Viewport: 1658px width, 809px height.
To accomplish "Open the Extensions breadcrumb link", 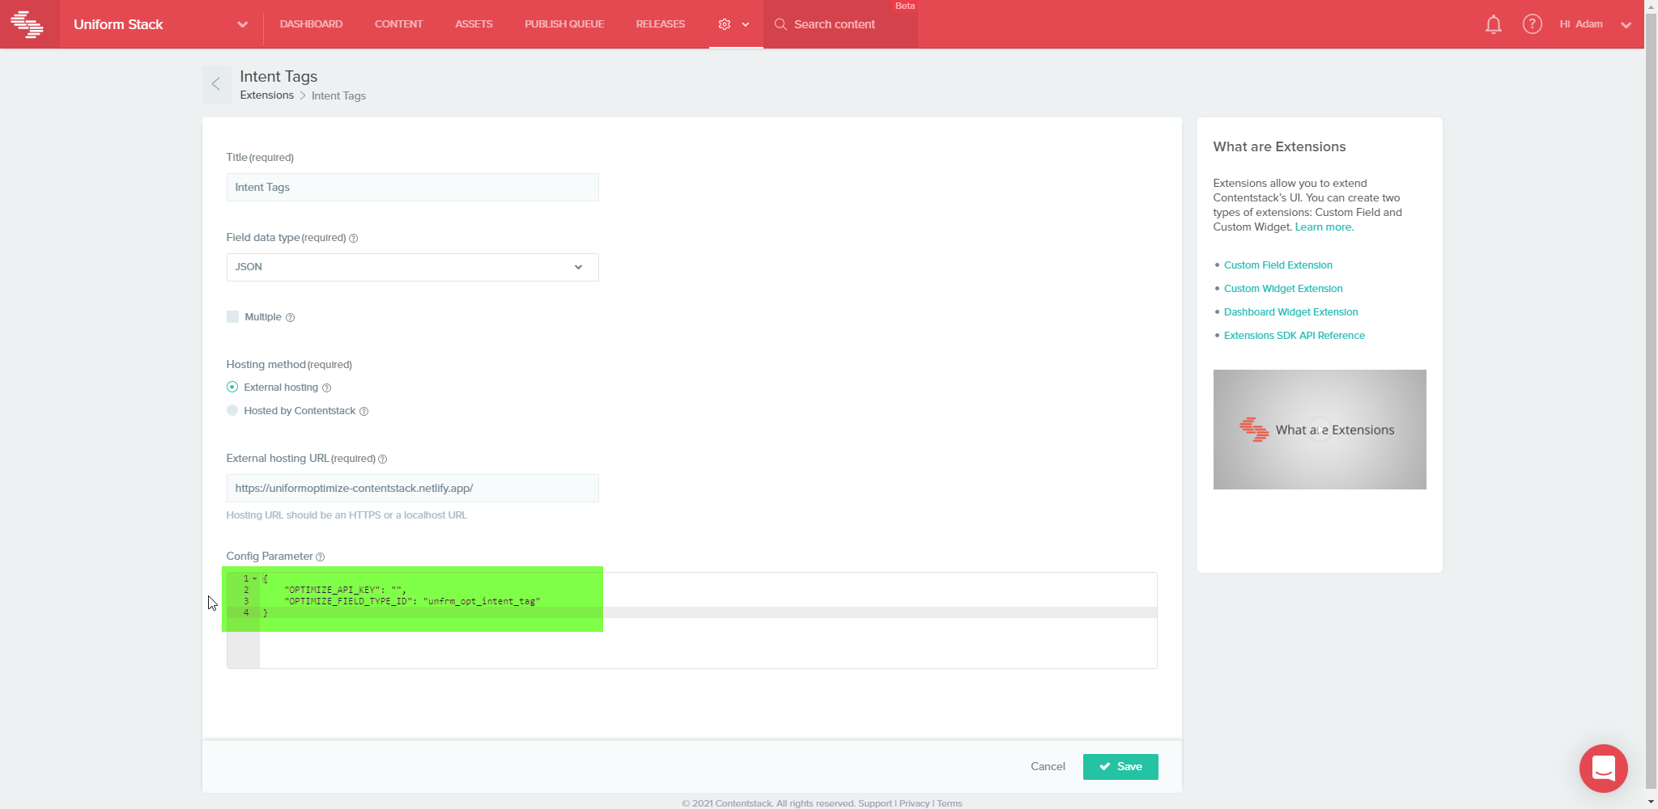I will point(266,95).
